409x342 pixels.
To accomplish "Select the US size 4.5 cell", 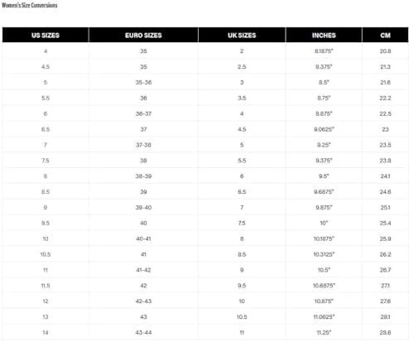I will (46, 67).
